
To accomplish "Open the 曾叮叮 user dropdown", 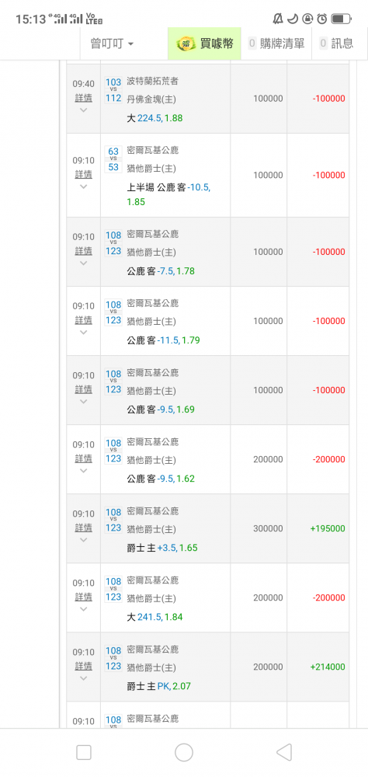I will 112,44.
